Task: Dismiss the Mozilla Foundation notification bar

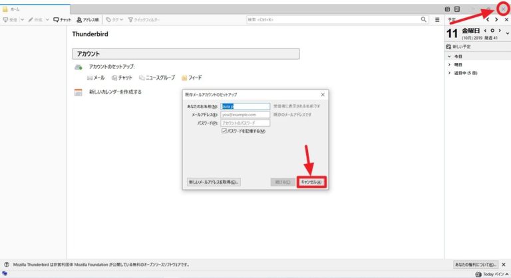Action: pyautogui.click(x=504, y=265)
